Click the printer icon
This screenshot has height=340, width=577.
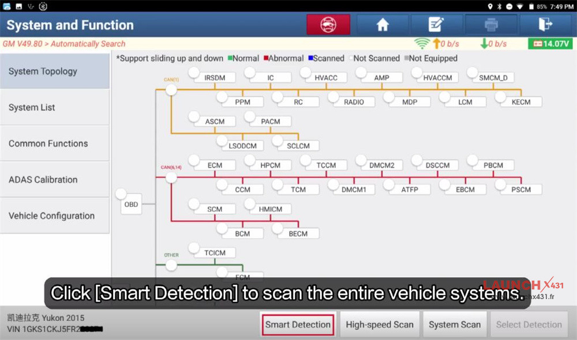491,24
